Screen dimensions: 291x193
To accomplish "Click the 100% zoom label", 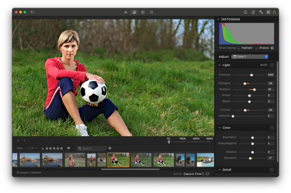I will click(182, 139).
